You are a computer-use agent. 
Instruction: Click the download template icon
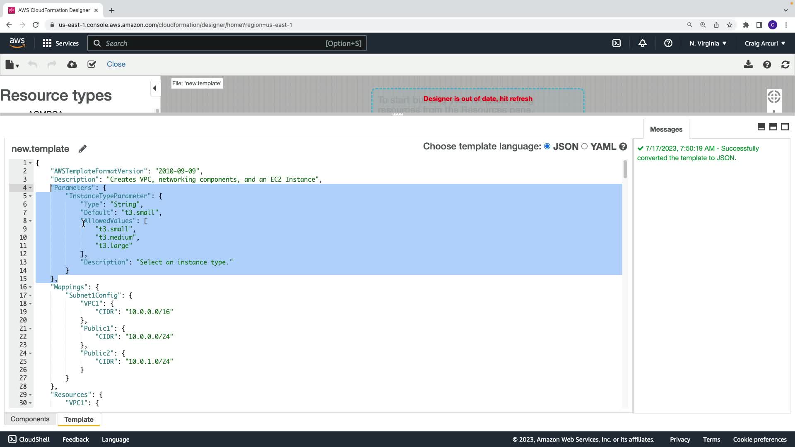click(x=748, y=65)
